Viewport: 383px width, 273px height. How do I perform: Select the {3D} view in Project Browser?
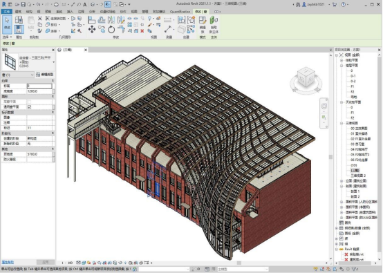point(354,165)
